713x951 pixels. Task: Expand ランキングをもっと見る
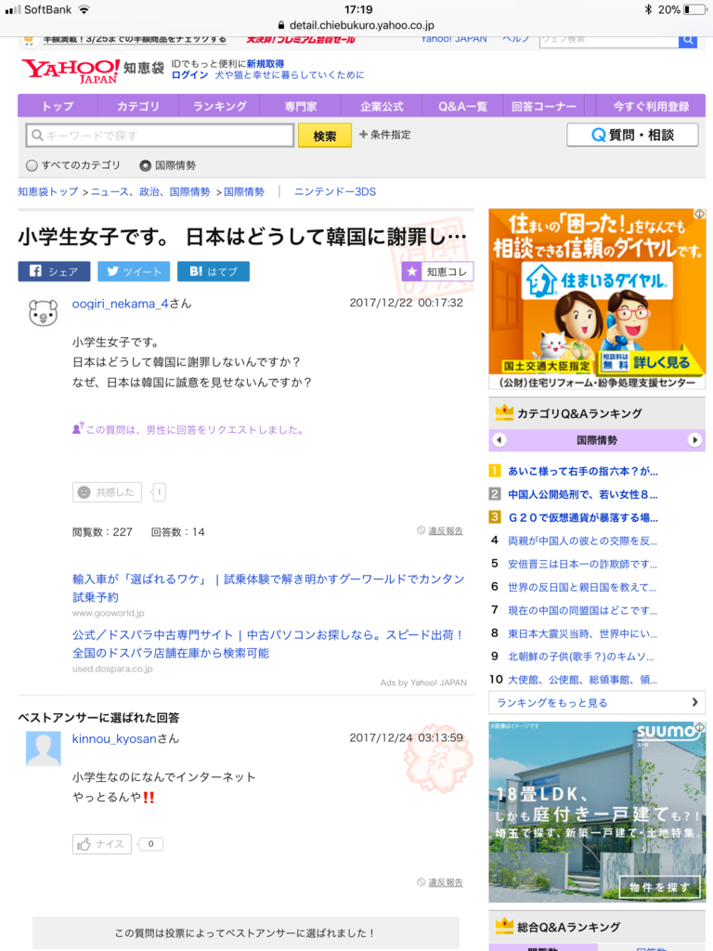597,702
